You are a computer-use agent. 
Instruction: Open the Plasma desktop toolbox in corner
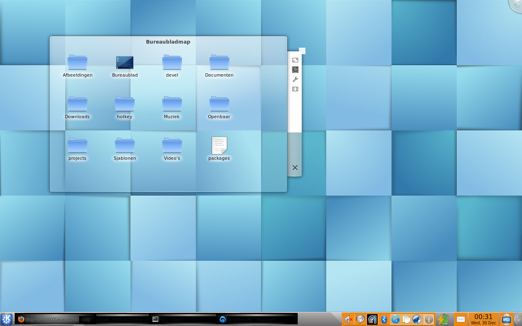tap(516, 5)
